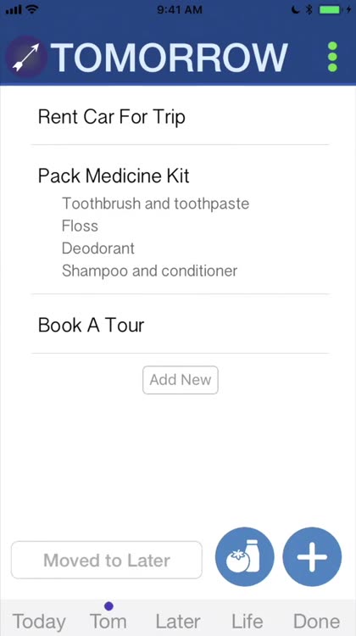
Task: Switch to the Today tab
Action: (x=39, y=621)
